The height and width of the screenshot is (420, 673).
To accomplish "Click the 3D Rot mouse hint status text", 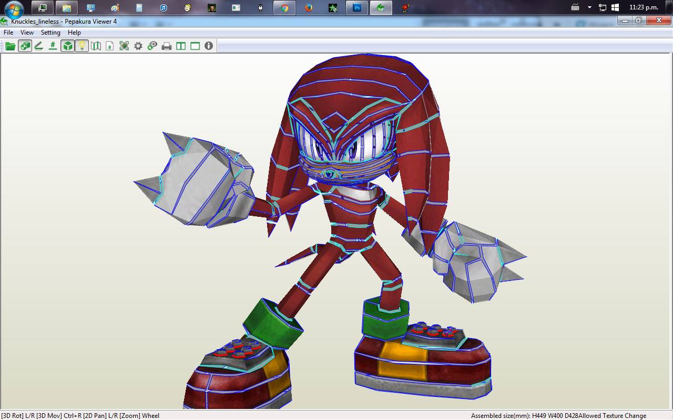I will 80,415.
